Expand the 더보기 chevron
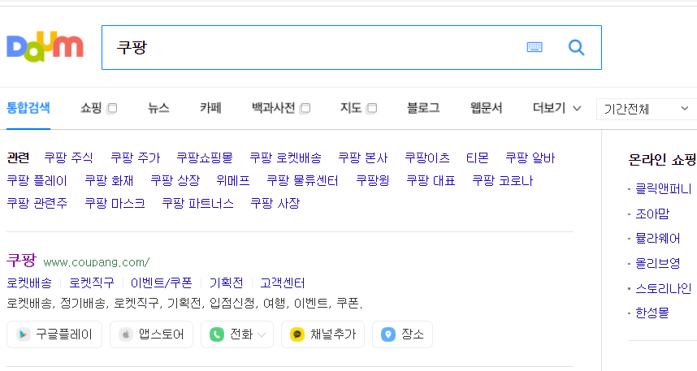Viewport: 697px width, 371px height. coord(577,109)
